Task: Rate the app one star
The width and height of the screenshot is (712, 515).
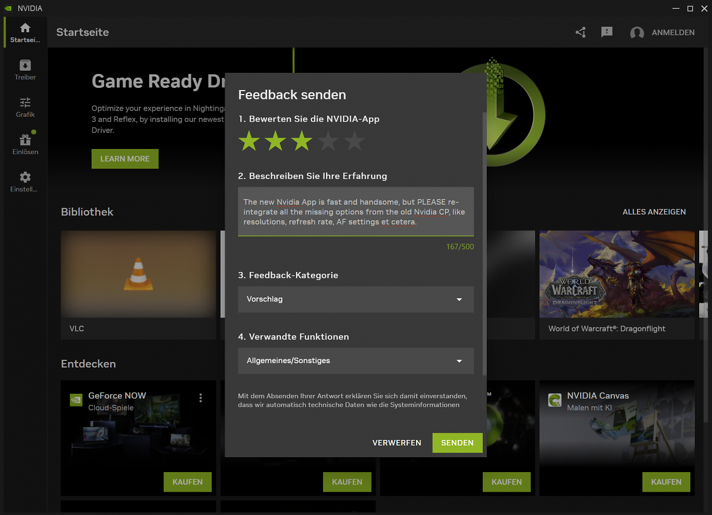Action: click(249, 141)
